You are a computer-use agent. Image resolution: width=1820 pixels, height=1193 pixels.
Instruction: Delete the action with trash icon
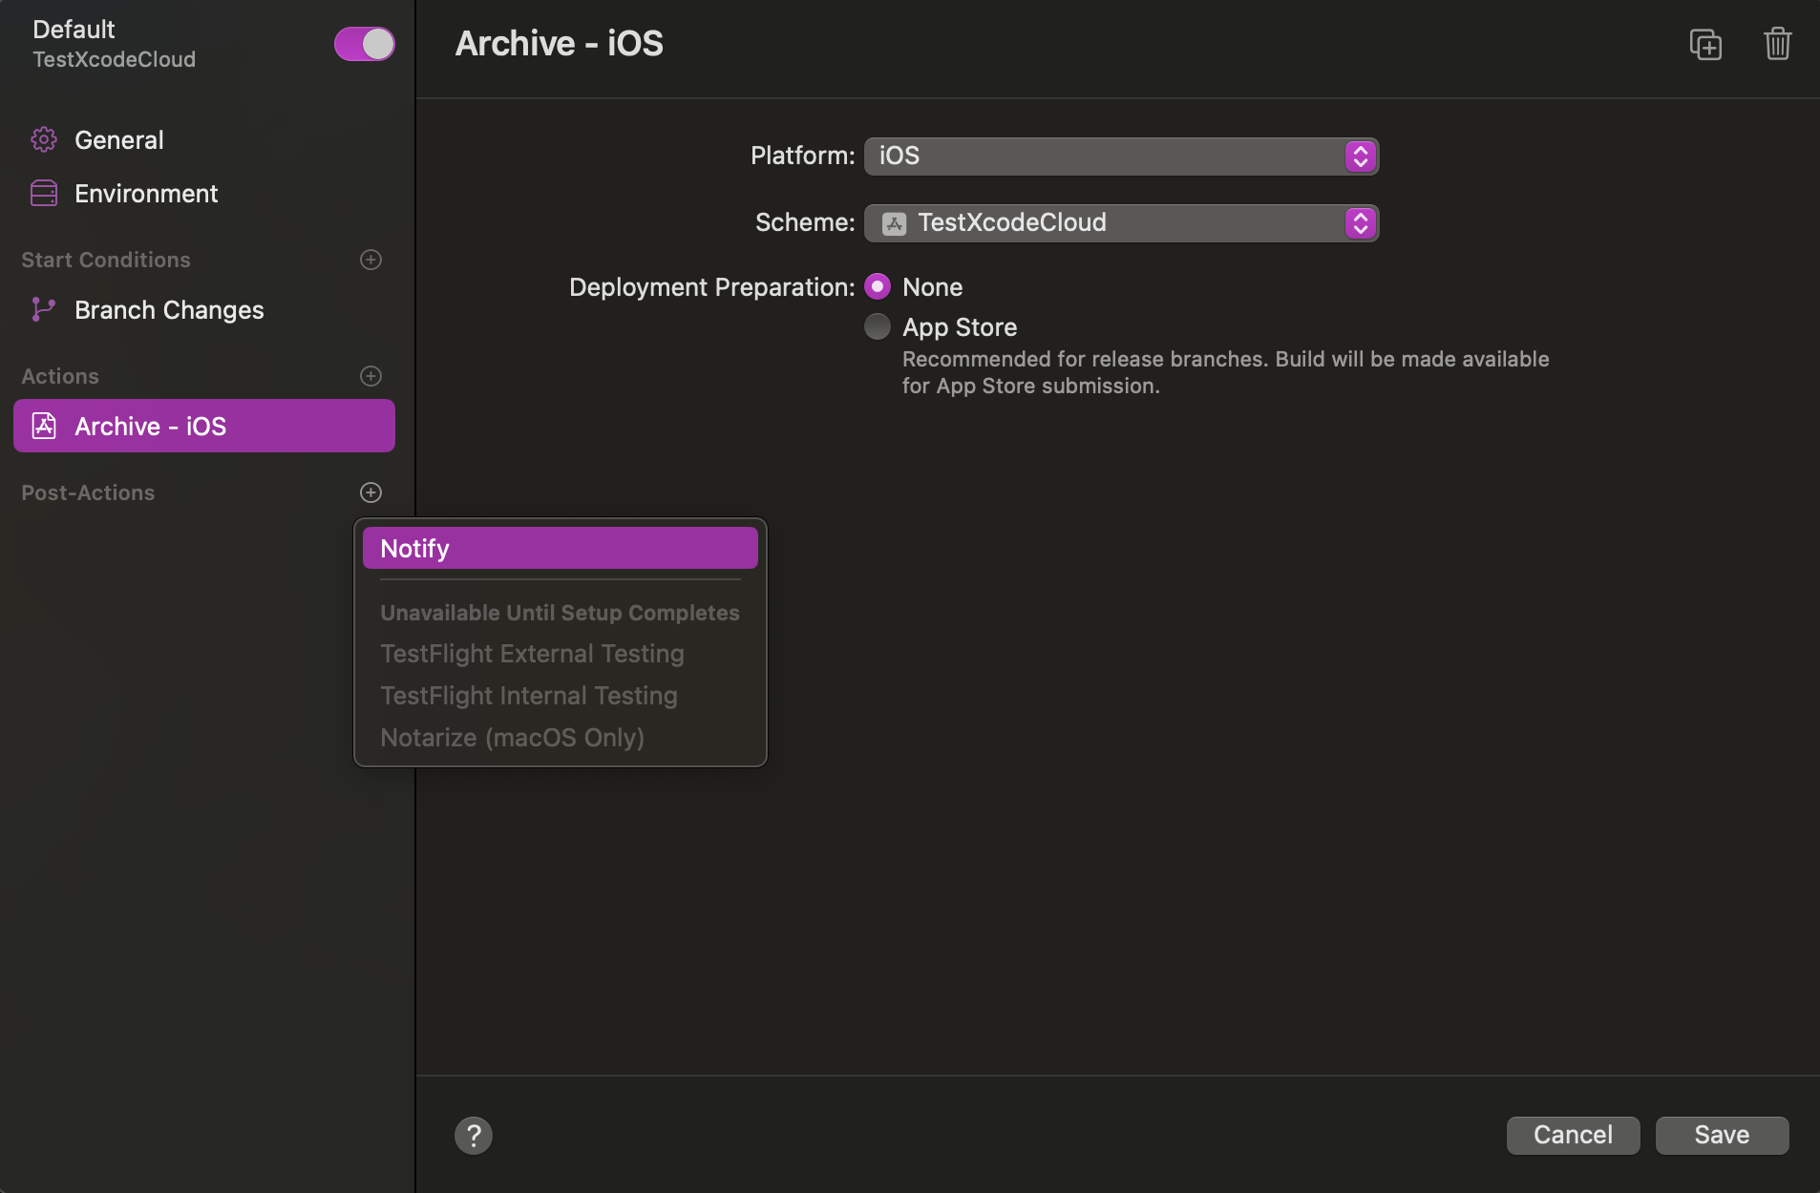point(1777,44)
